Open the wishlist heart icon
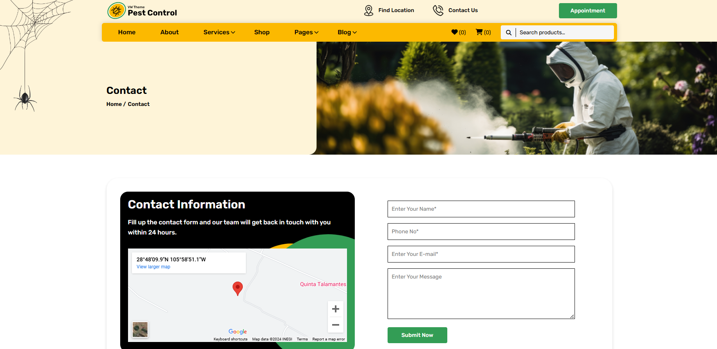The height and width of the screenshot is (349, 717). coord(455,32)
